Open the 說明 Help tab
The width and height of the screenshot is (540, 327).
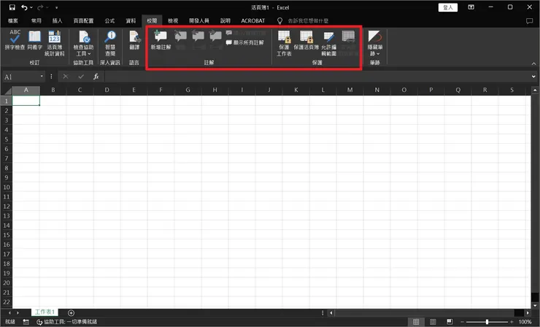click(225, 21)
